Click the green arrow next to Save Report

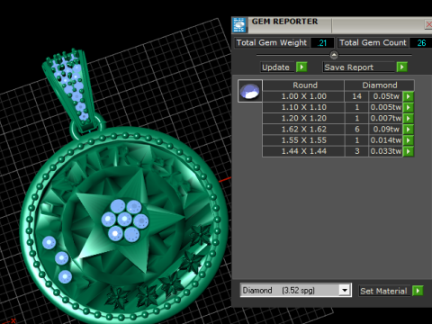coord(402,67)
